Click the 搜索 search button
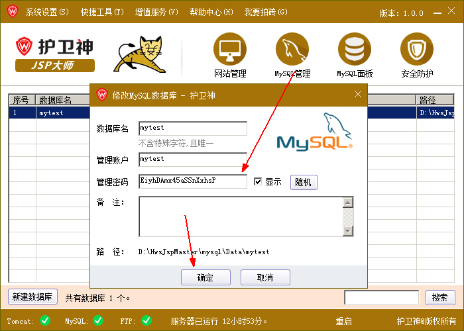Image resolution: width=464 pixels, height=331 pixels. coord(440,297)
